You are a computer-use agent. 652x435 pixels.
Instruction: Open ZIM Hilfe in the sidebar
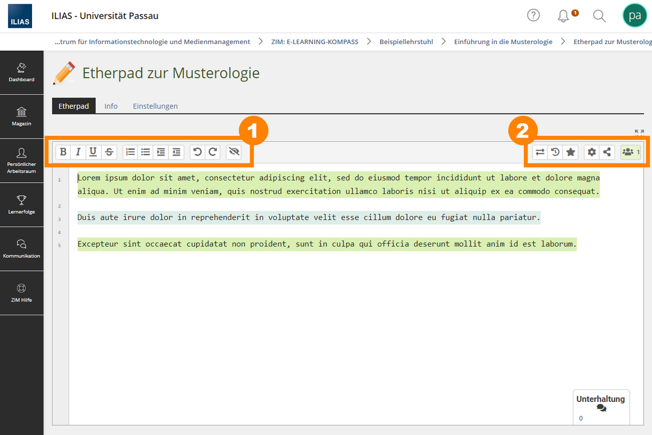pyautogui.click(x=22, y=293)
